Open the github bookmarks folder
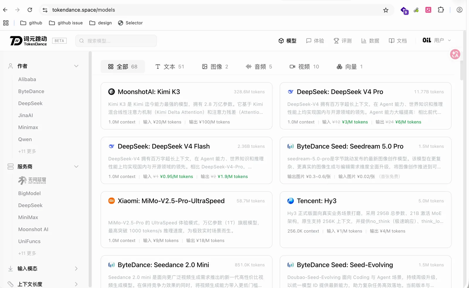Image resolution: width=469 pixels, height=288 pixels. pyautogui.click(x=31, y=23)
